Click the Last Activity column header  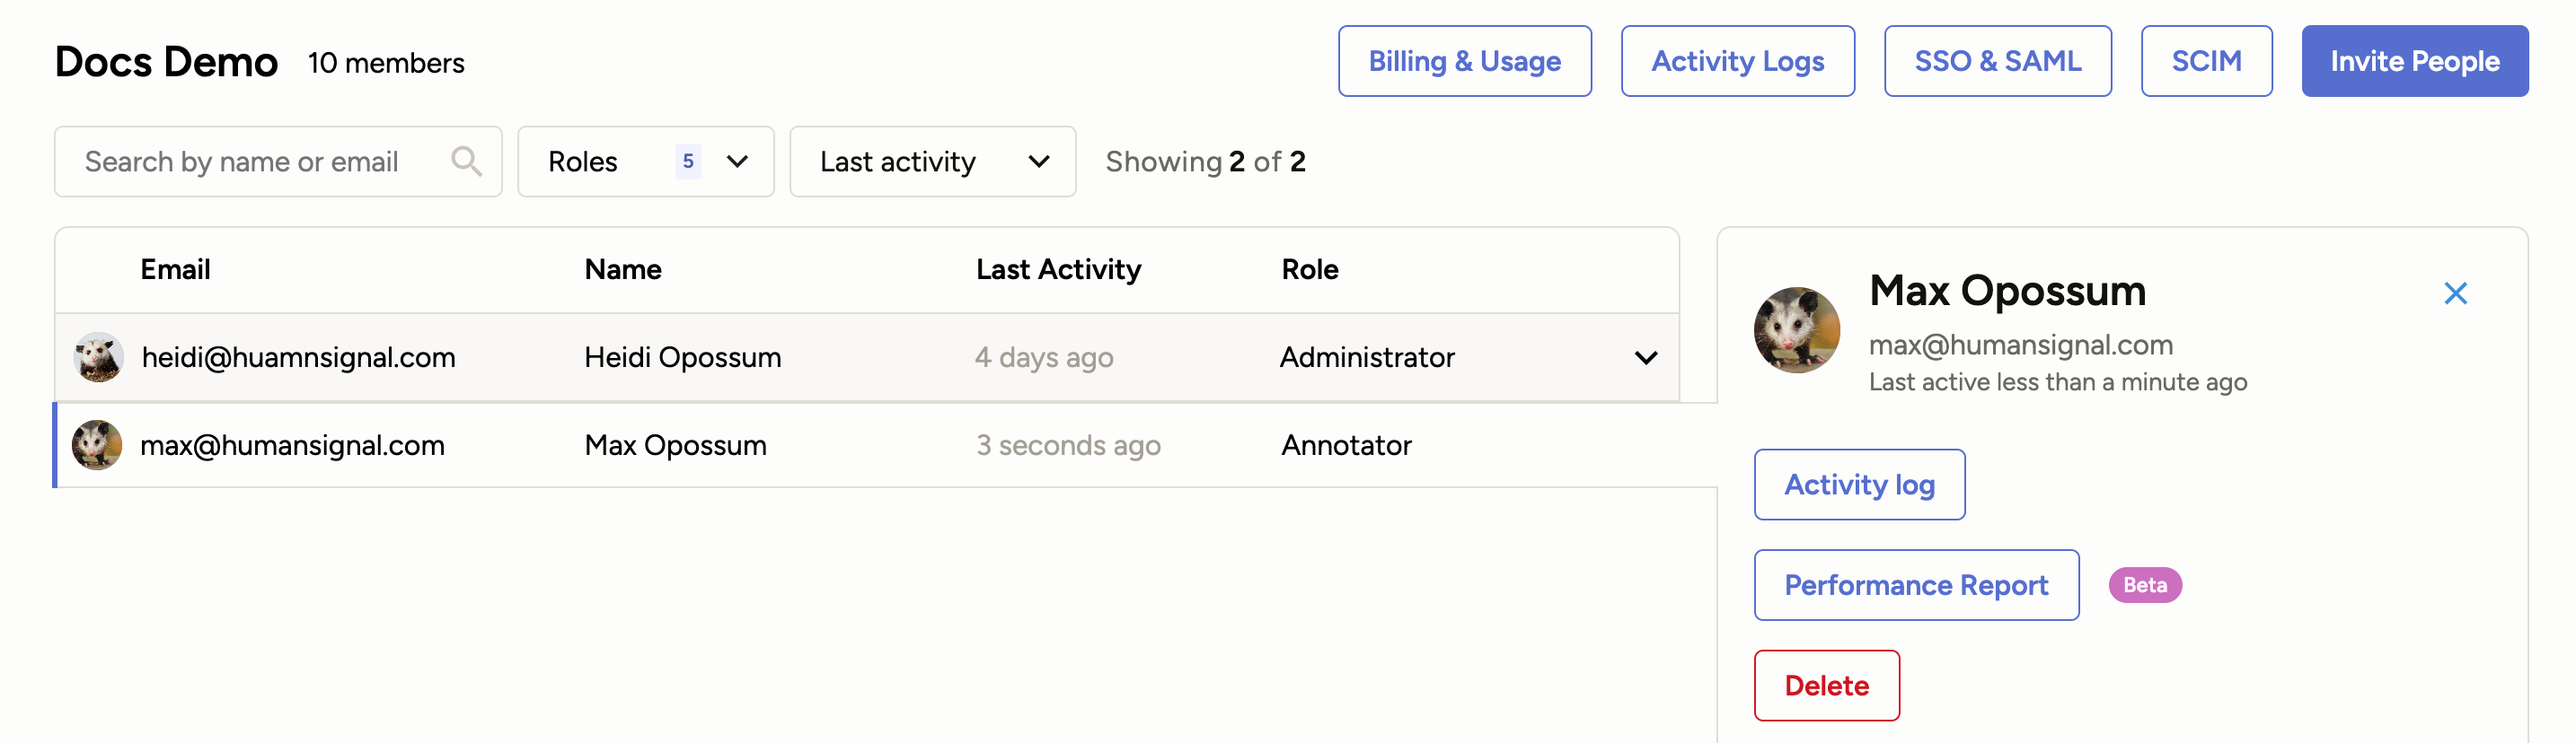coord(1058,269)
